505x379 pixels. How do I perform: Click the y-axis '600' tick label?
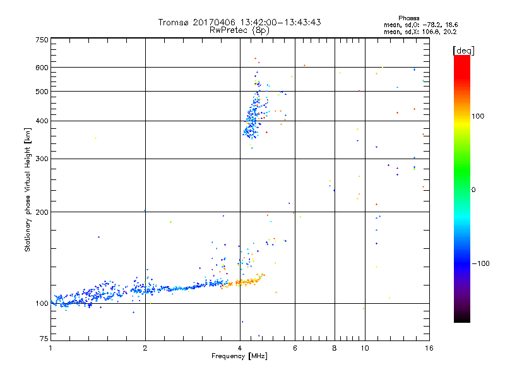coord(42,68)
